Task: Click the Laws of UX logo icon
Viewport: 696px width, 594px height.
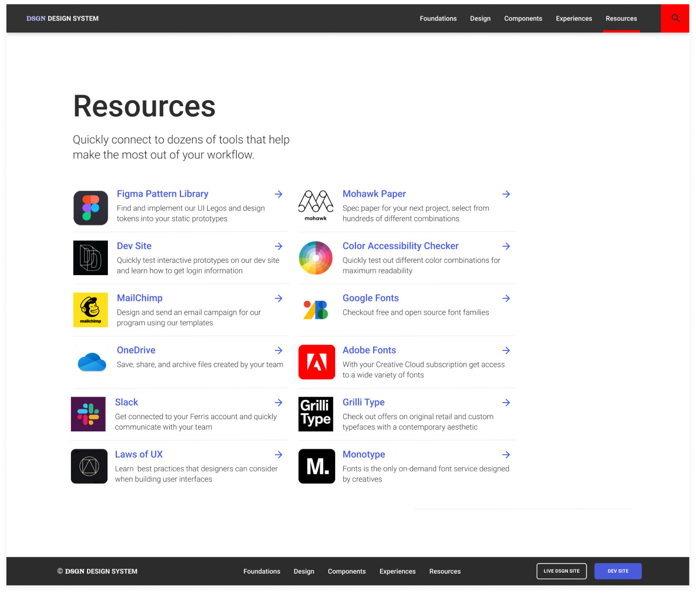Action: click(x=89, y=466)
